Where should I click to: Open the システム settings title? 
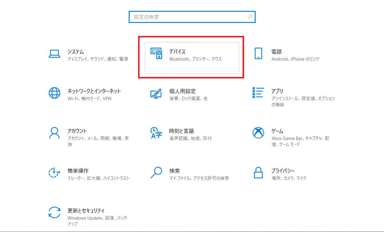76,51
